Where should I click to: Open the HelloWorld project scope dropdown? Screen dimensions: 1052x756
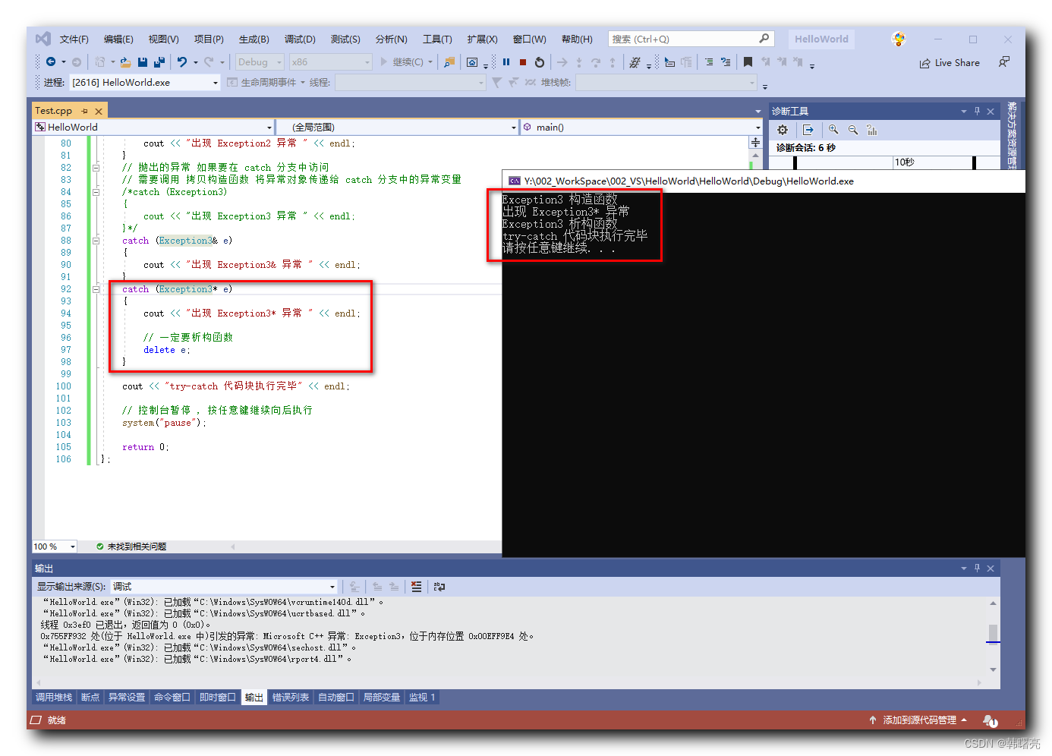pyautogui.click(x=153, y=127)
